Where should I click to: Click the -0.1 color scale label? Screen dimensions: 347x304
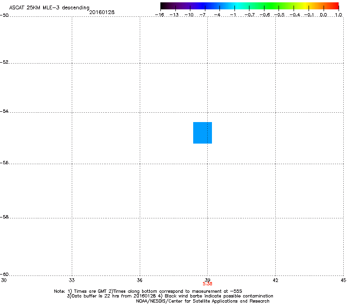tap(309, 15)
